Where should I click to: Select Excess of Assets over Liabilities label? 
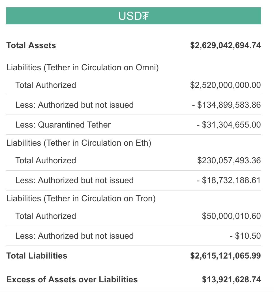[72, 280]
